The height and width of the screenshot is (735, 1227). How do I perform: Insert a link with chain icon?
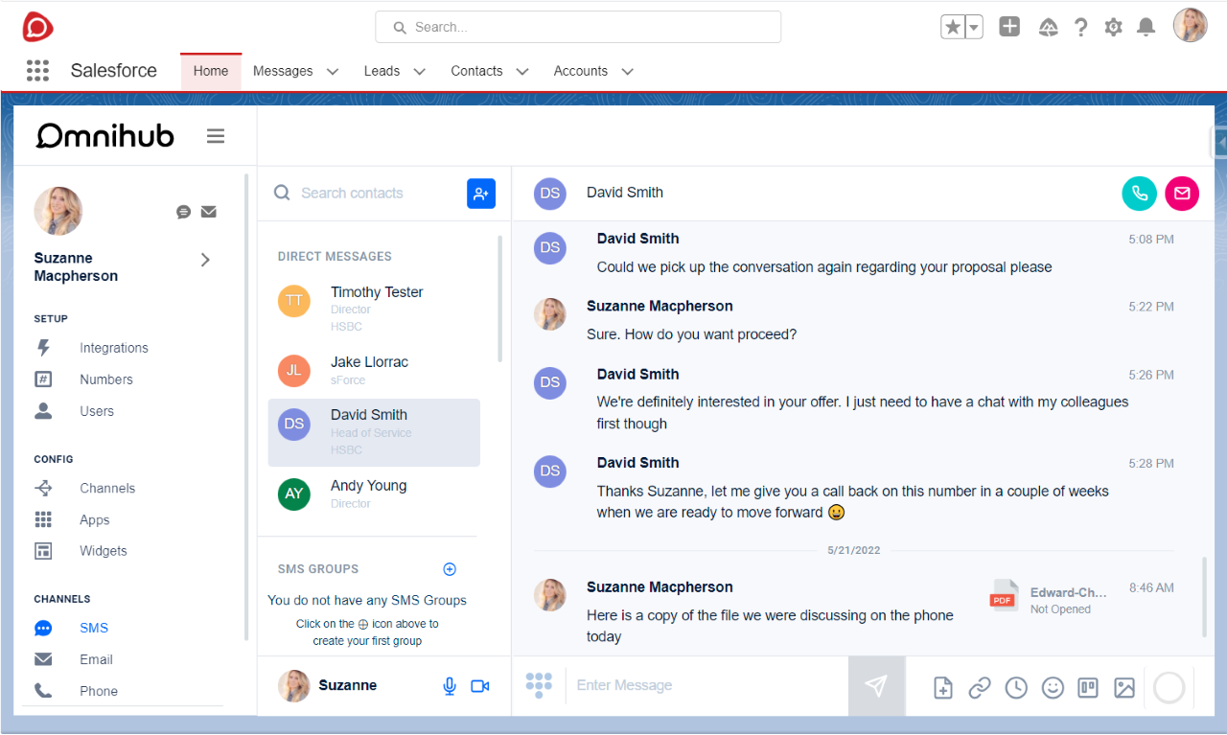[979, 687]
